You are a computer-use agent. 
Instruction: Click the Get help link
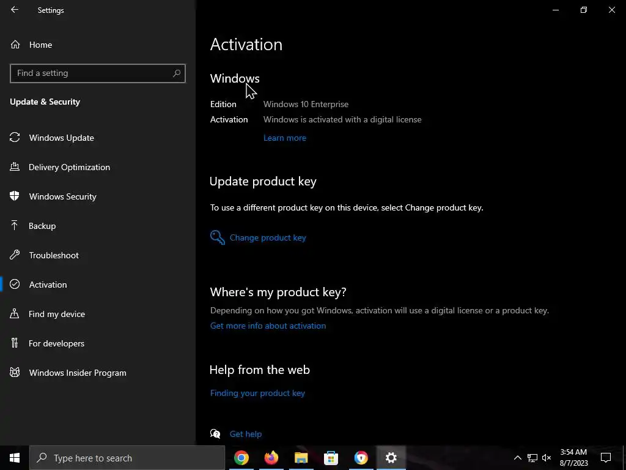pos(246,434)
